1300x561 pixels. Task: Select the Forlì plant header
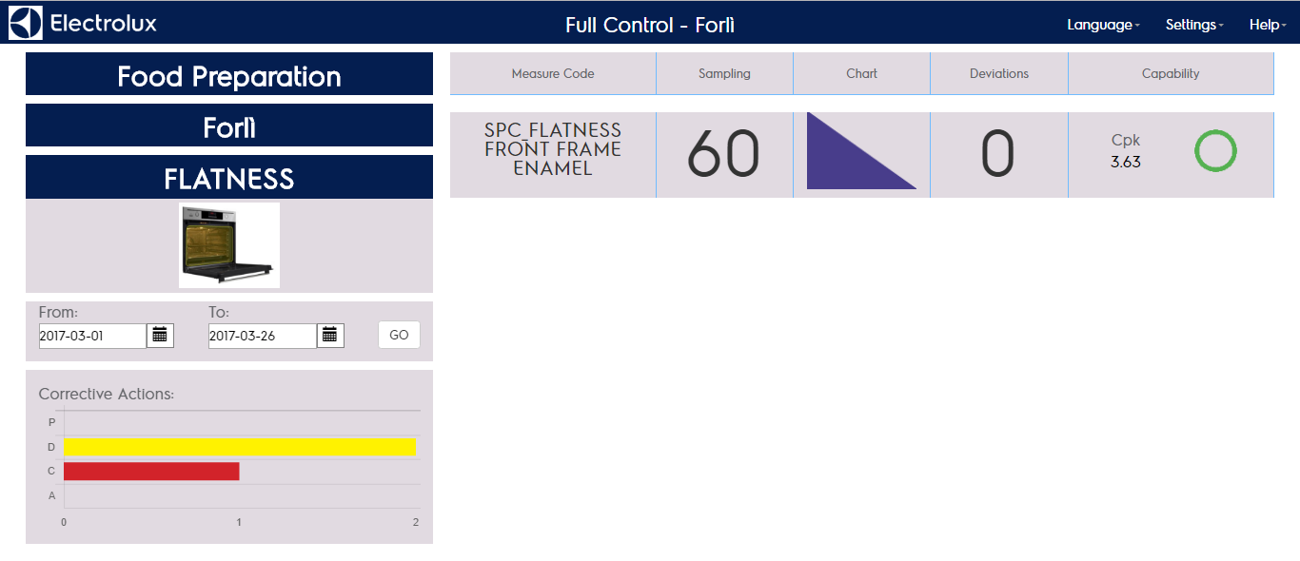click(x=229, y=127)
